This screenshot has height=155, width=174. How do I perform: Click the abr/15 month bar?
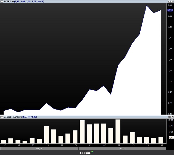[122, 148]
